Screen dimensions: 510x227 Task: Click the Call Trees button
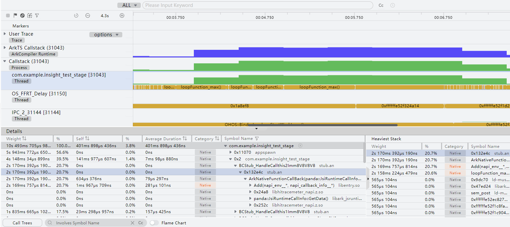22,223
